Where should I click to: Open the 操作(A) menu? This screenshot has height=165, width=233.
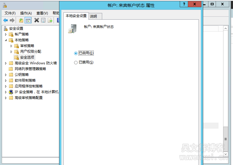pyautogui.click(x=26, y=13)
